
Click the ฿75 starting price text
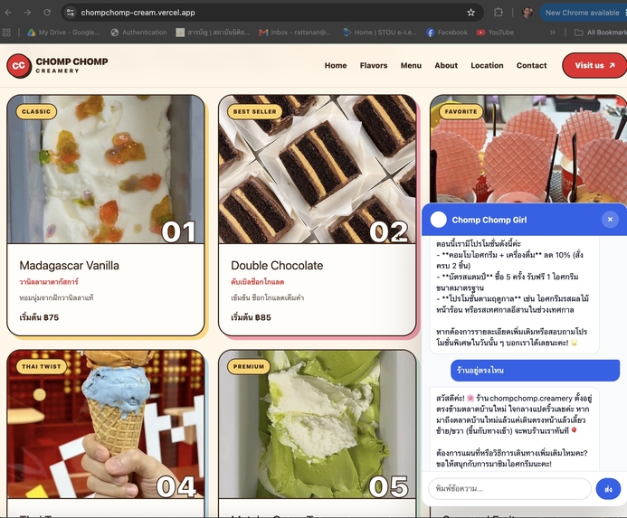(x=39, y=317)
